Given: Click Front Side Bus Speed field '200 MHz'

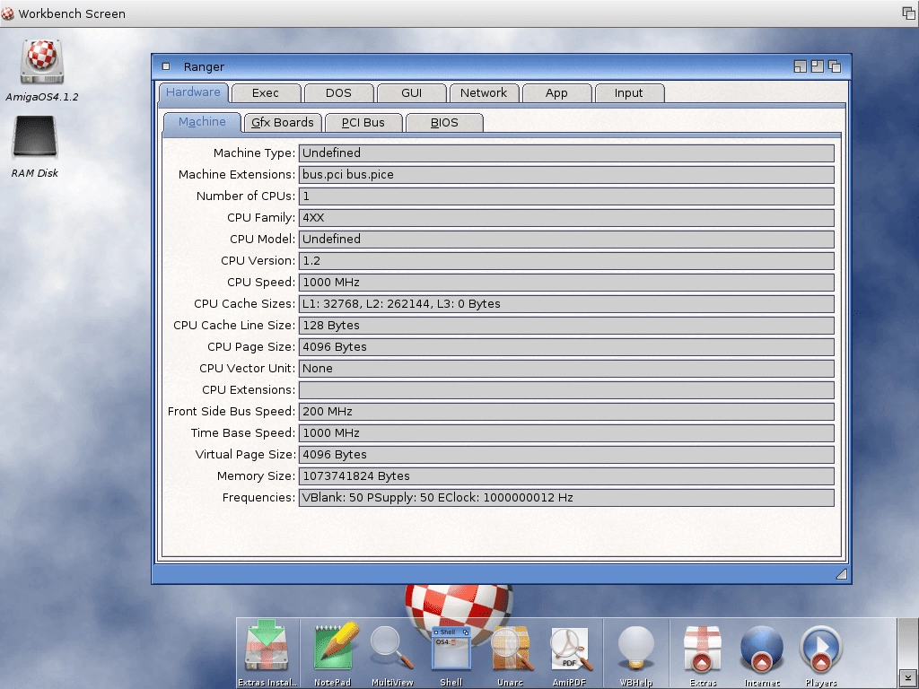Looking at the screenshot, I should coord(567,411).
